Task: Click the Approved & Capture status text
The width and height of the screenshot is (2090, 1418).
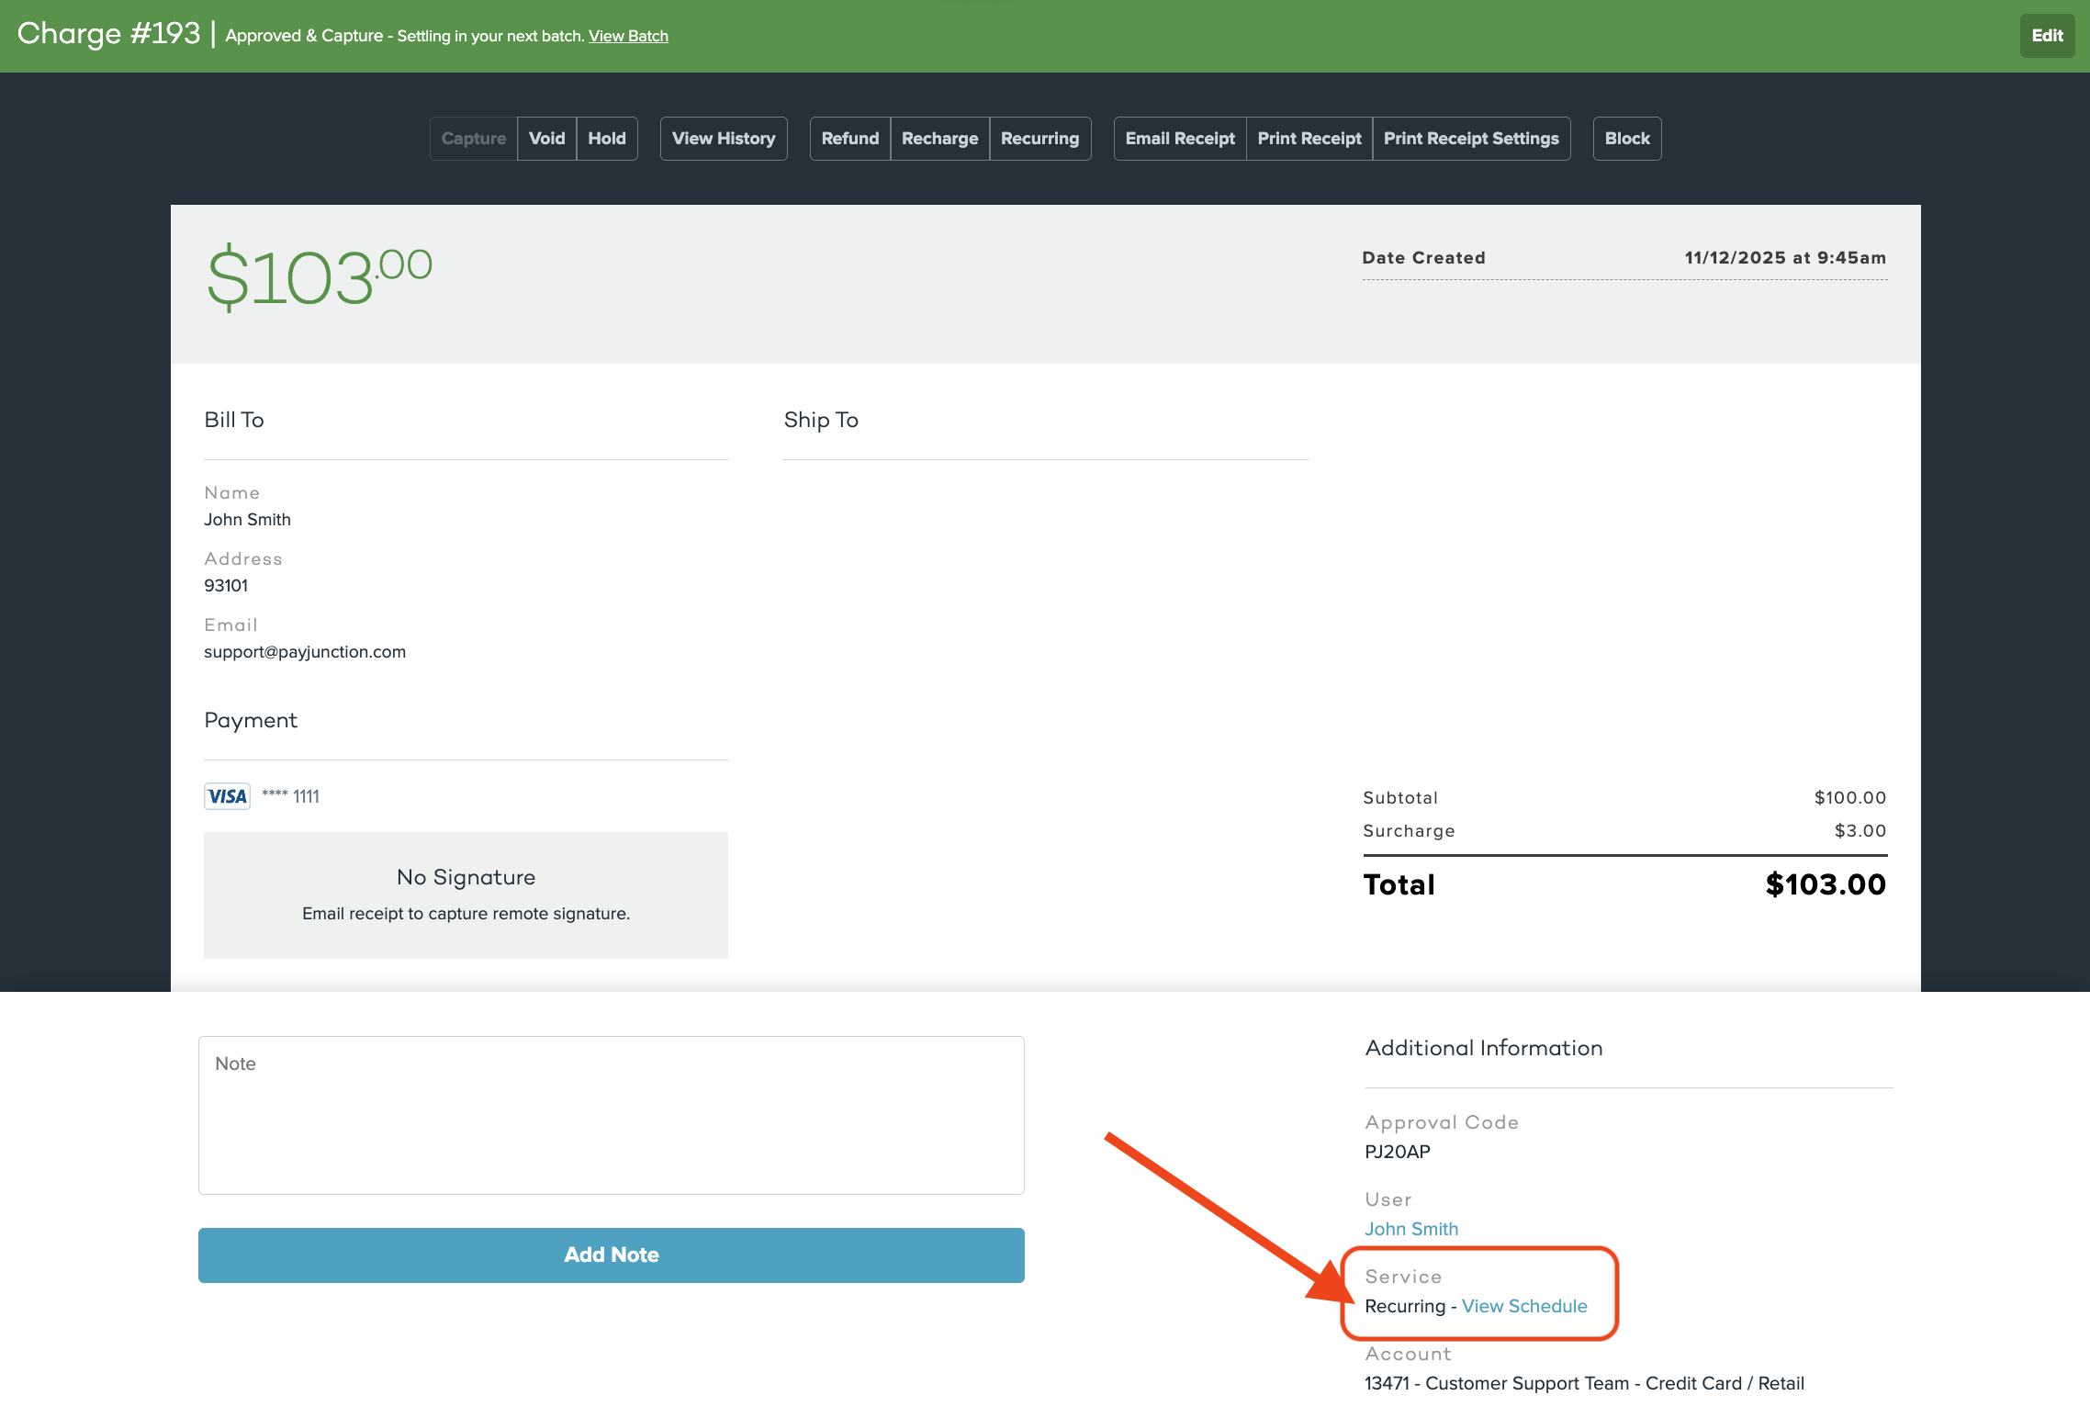Action: coord(304,36)
